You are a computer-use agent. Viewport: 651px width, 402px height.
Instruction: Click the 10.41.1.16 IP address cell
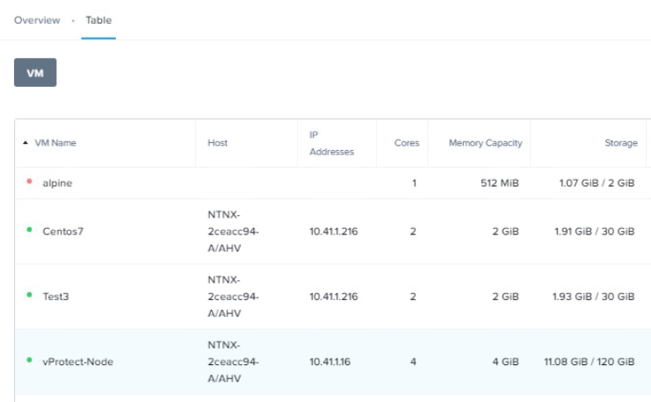(330, 362)
